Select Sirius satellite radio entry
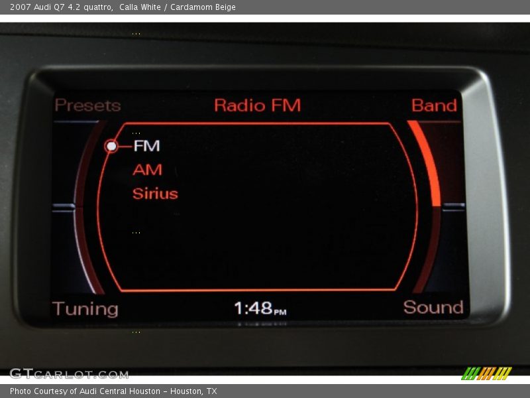Screen dimensions: 530x398 [x=155, y=194]
